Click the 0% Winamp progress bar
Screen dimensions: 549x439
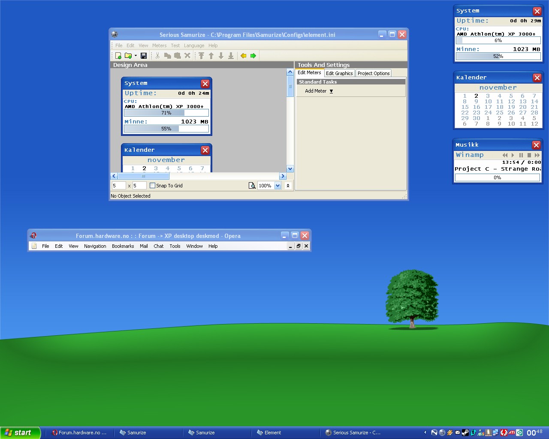[x=498, y=177]
